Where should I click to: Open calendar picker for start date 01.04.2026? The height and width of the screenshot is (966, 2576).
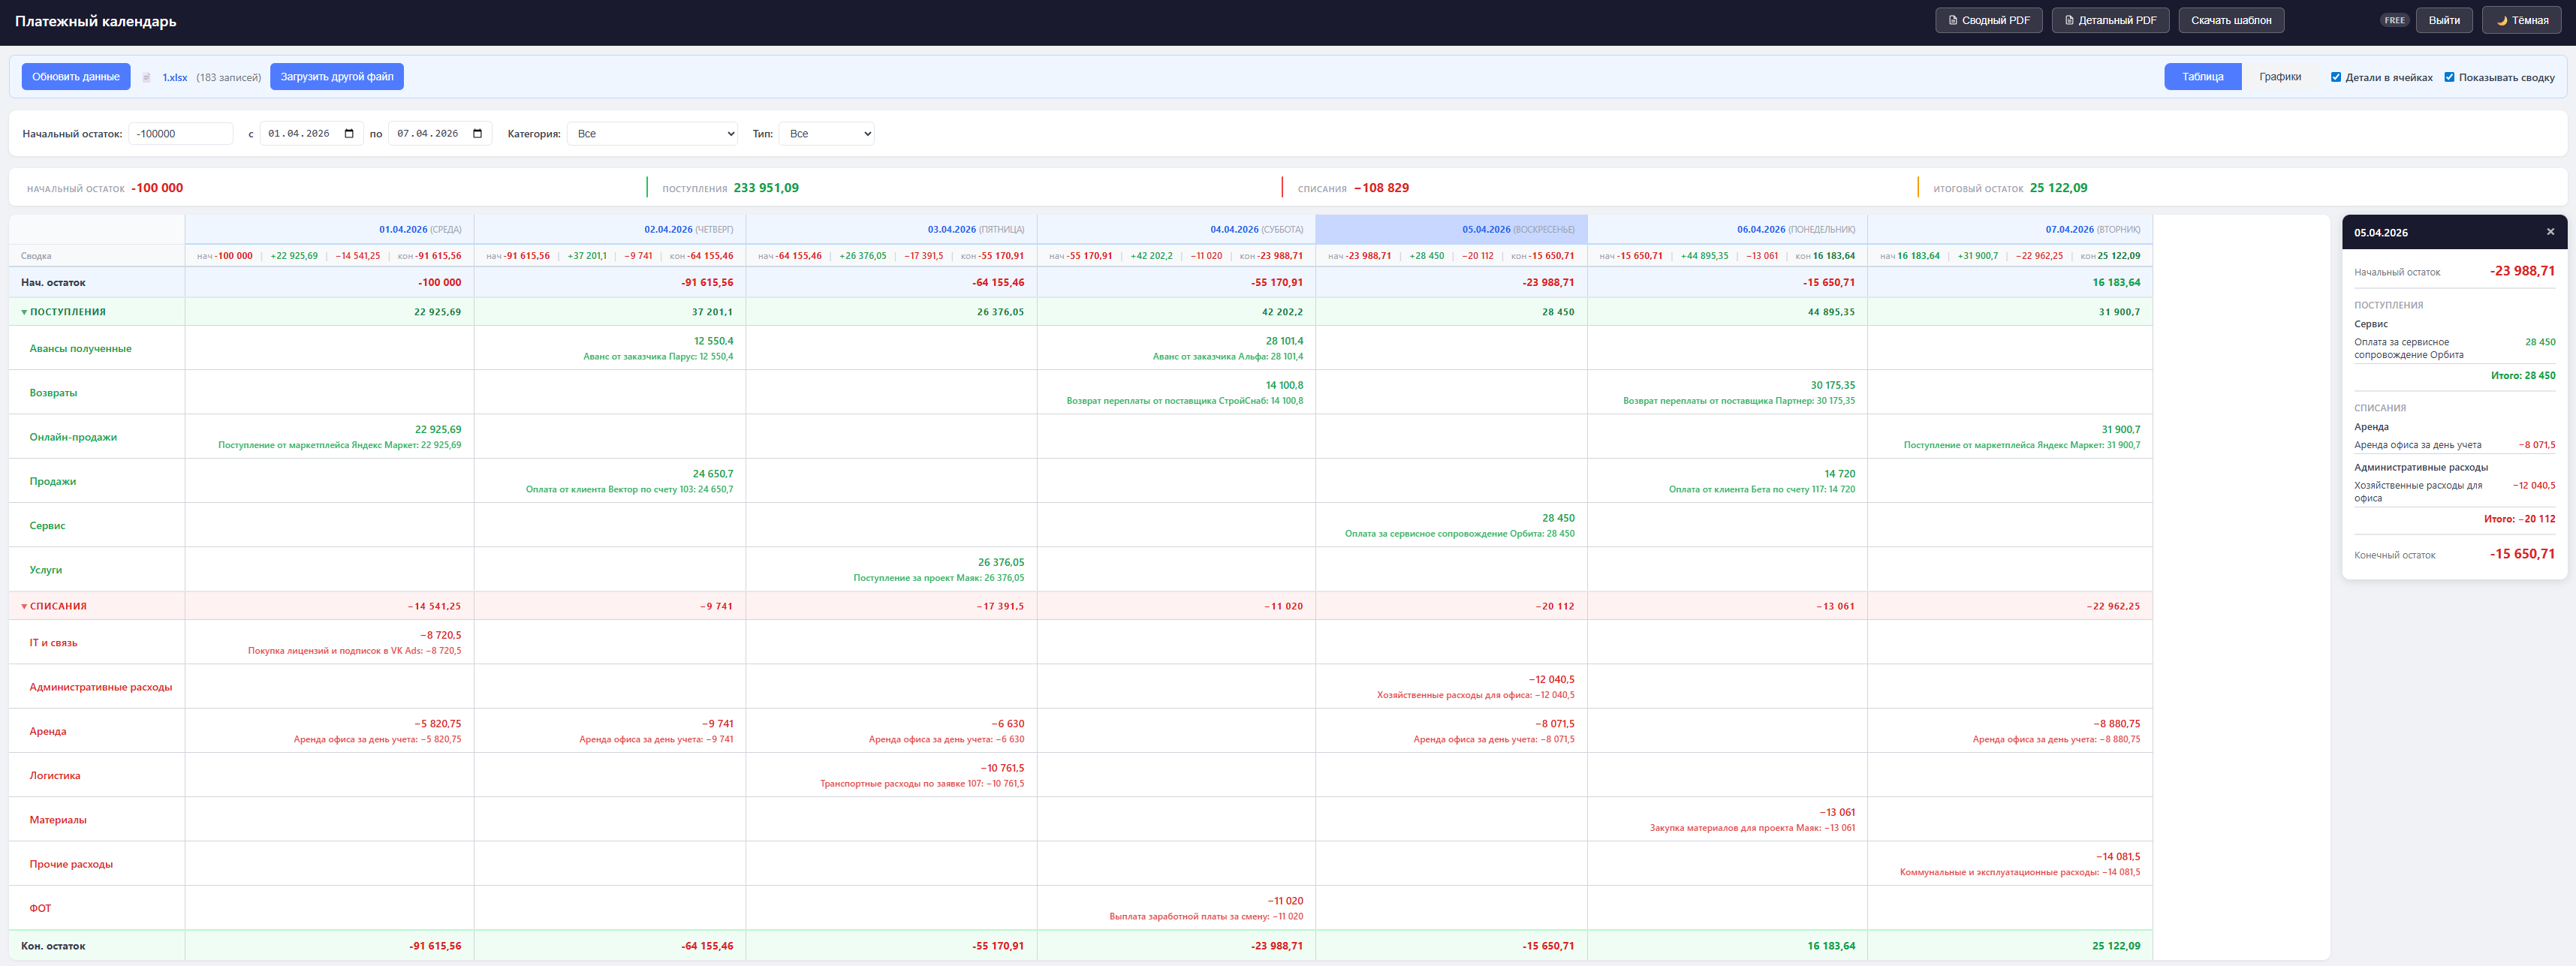[349, 134]
